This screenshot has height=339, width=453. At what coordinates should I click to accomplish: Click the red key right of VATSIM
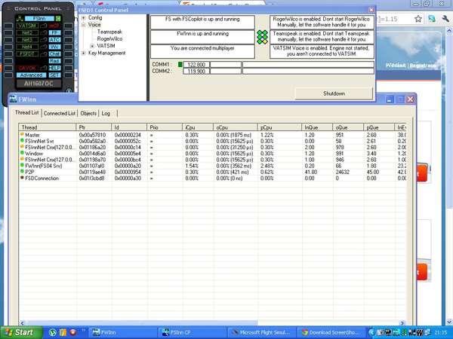coord(54,26)
